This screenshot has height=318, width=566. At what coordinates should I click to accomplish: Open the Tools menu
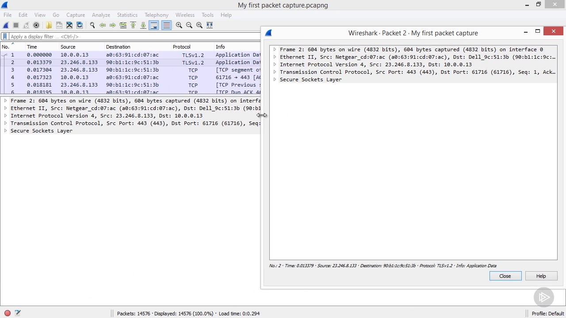pos(207,15)
